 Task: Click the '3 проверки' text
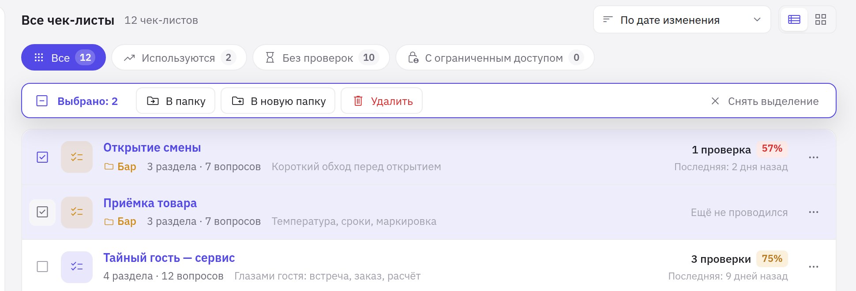click(721, 259)
